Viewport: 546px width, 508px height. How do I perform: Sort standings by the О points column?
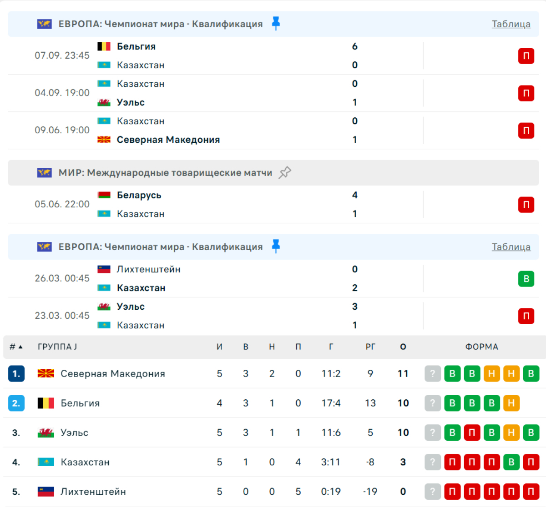(403, 347)
